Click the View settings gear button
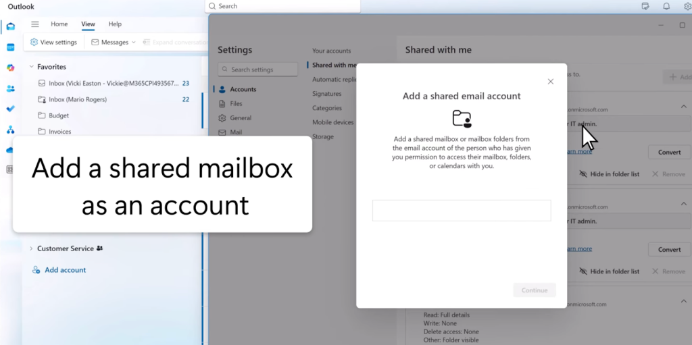Image resolution: width=692 pixels, height=345 pixels. tap(53, 42)
